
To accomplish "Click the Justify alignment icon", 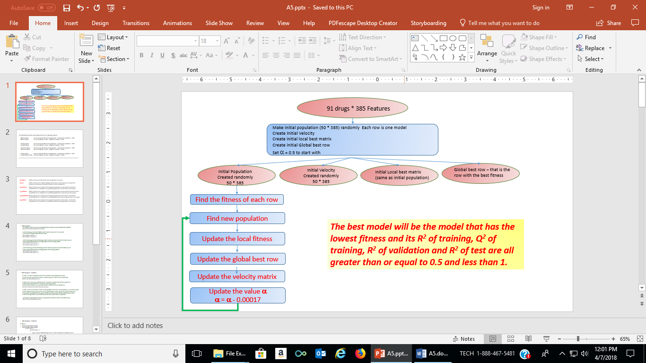I will 299,56.
